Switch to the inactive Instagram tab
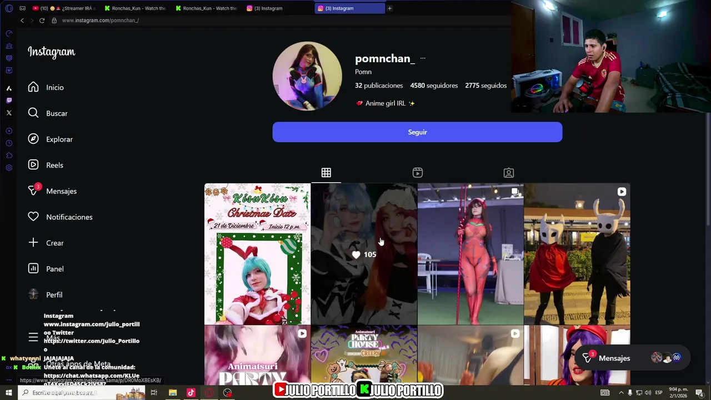The height and width of the screenshot is (400, 711). click(x=277, y=8)
